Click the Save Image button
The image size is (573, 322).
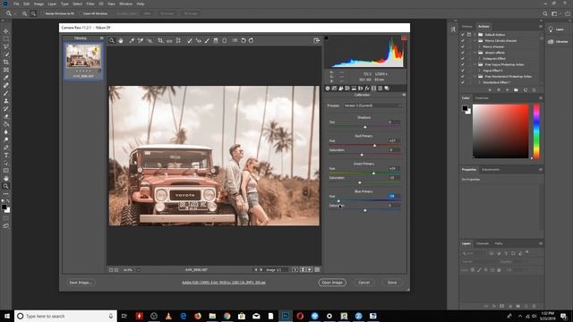81,283
